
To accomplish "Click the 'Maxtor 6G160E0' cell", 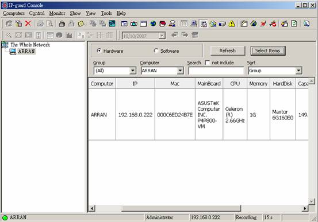I will pyautogui.click(x=283, y=115).
